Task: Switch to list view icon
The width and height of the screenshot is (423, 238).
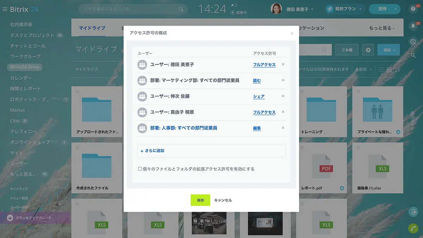Action: (381, 69)
